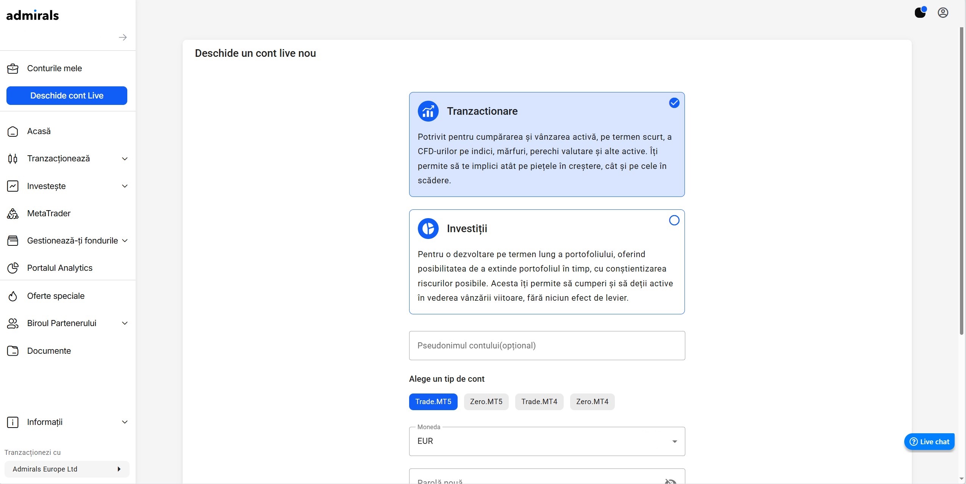The image size is (966, 484).
Task: Click the dark mode moon icon
Action: coord(920,12)
